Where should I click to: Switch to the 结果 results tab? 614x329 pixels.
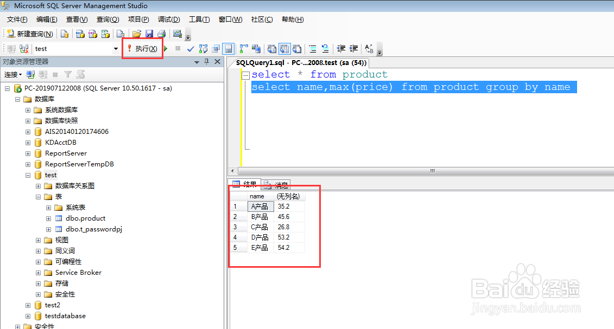pos(245,184)
